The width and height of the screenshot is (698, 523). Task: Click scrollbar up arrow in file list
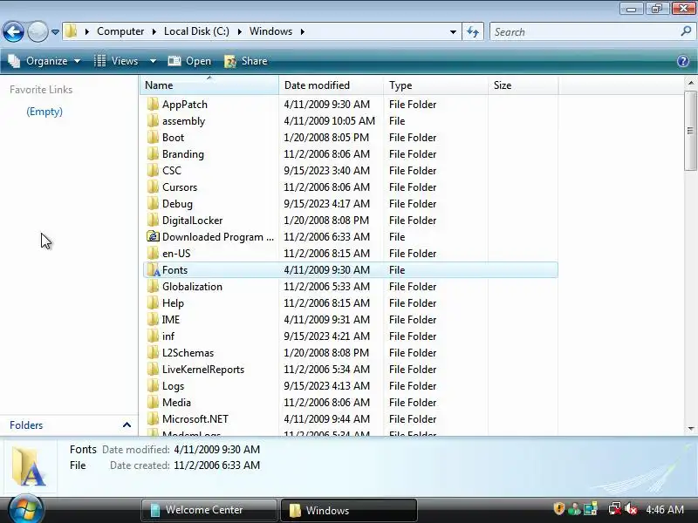tap(691, 83)
